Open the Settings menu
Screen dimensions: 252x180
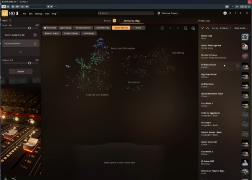38,14
